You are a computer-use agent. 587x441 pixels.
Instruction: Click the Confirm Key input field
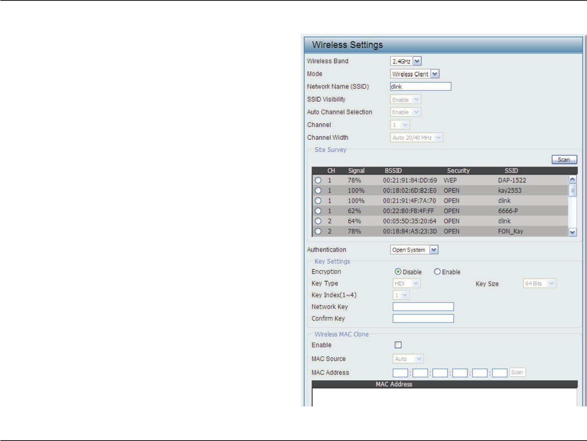click(x=423, y=318)
